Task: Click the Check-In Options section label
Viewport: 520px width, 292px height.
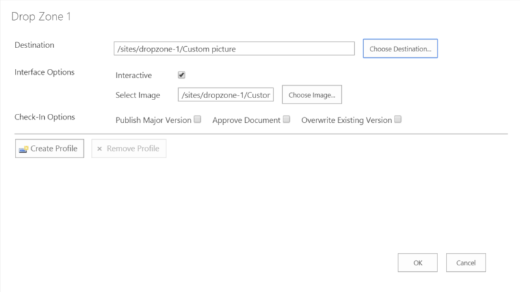Action: click(x=44, y=117)
